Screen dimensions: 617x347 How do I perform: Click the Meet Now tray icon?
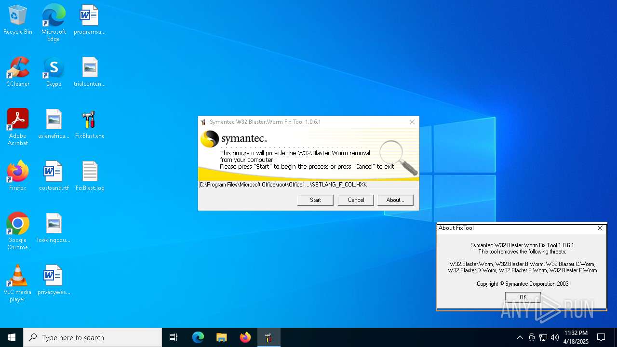pyautogui.click(x=532, y=337)
